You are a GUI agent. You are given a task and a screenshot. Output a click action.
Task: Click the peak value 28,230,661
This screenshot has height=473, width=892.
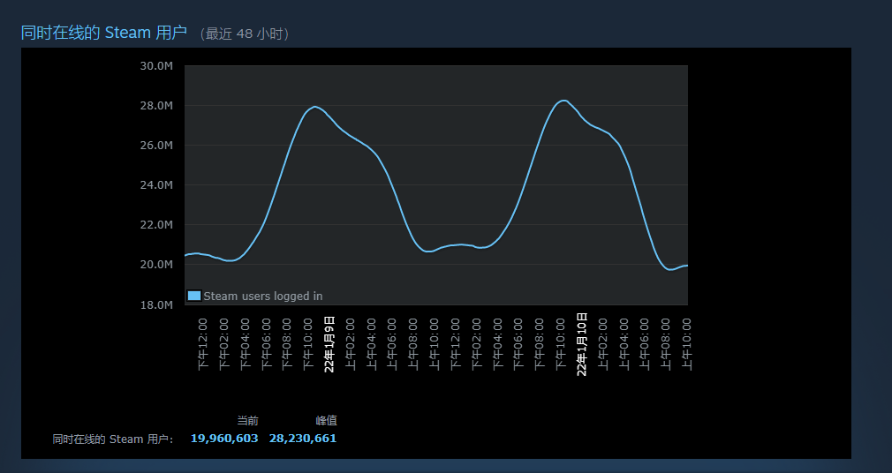303,439
